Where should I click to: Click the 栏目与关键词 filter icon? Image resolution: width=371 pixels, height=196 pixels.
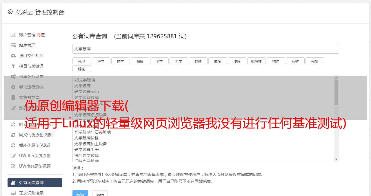click(13, 66)
